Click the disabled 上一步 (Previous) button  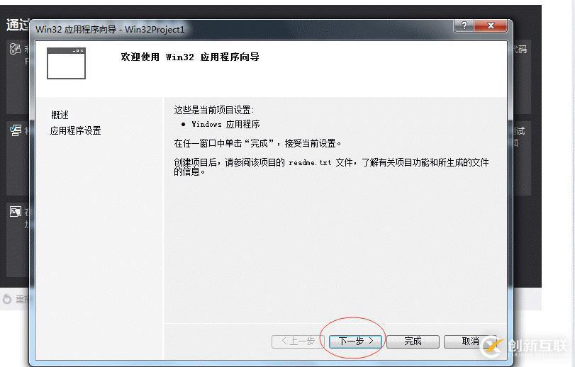pyautogui.click(x=298, y=341)
